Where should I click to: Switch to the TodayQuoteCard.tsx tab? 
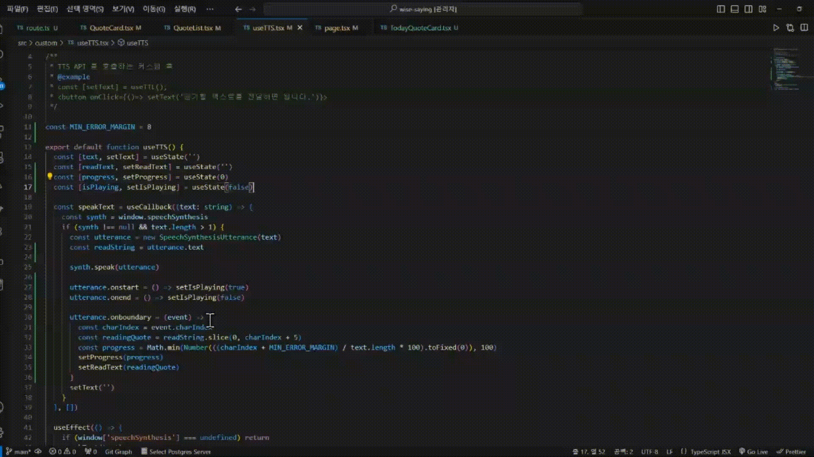click(420, 28)
